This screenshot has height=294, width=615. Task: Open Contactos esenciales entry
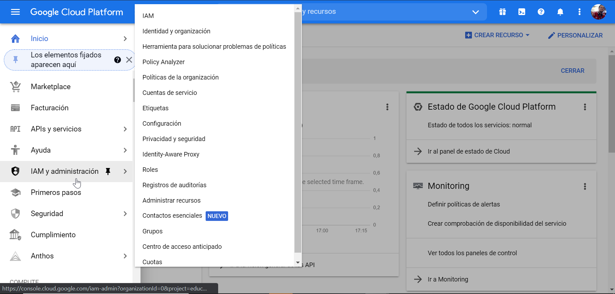(x=214, y=216)
